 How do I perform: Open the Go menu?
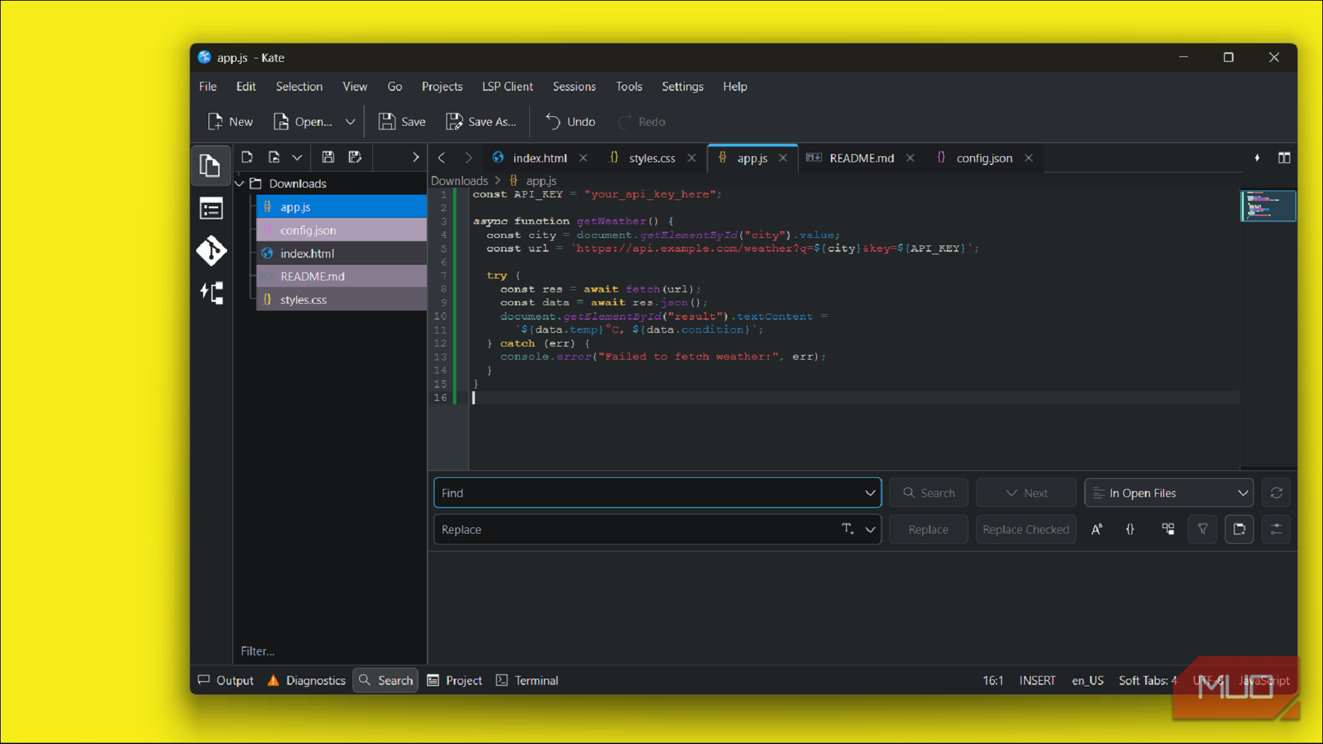coord(394,87)
